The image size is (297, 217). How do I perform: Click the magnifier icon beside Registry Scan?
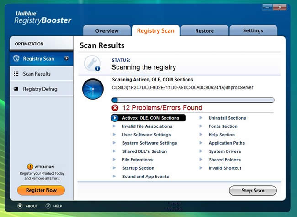pyautogui.click(x=16, y=58)
